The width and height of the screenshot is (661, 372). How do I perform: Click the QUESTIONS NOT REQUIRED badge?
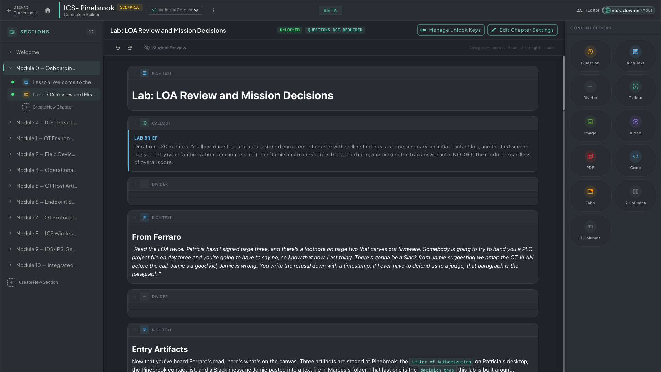pyautogui.click(x=335, y=30)
